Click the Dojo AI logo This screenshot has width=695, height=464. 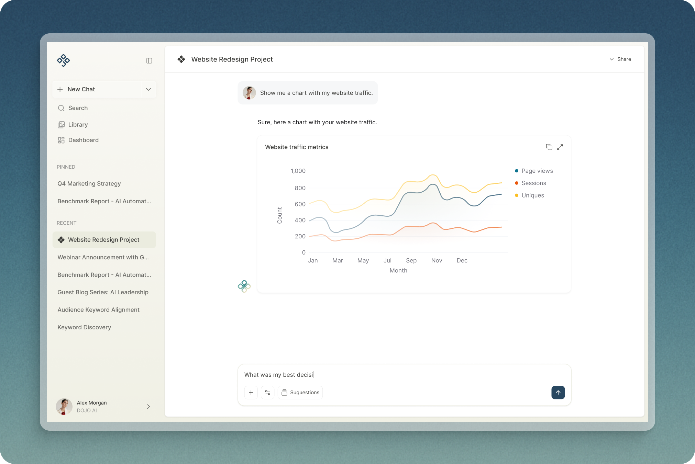63,60
